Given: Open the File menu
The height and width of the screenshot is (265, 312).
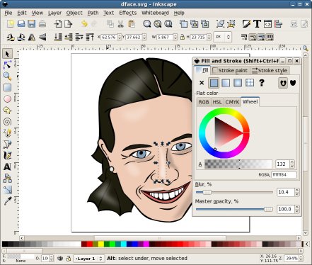Looking at the screenshot, I should pyautogui.click(x=8, y=13).
